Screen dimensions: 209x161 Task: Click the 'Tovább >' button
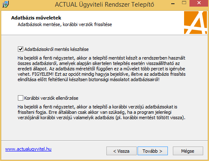point(152,151)
